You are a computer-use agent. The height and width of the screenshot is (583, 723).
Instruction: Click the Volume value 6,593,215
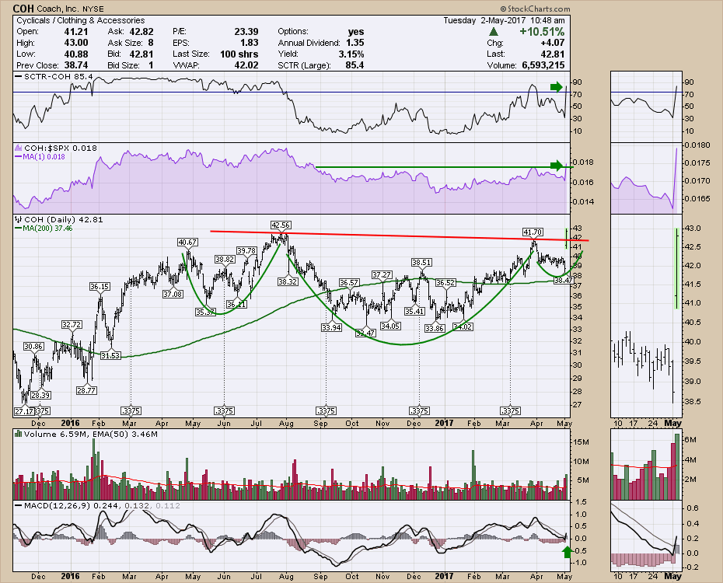click(543, 65)
